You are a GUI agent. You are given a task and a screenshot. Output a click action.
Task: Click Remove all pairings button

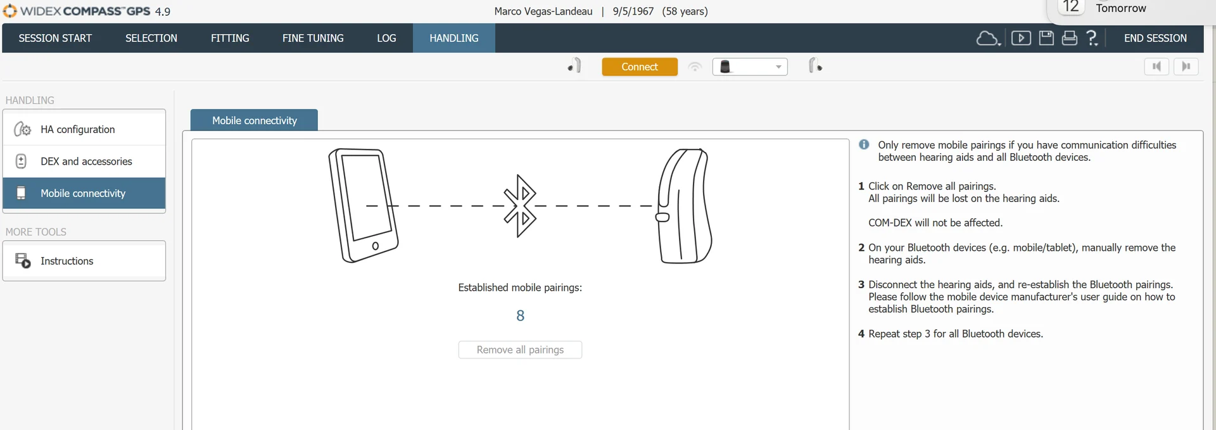click(520, 350)
